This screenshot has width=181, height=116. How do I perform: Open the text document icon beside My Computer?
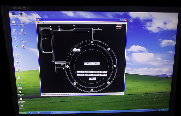click(22, 30)
